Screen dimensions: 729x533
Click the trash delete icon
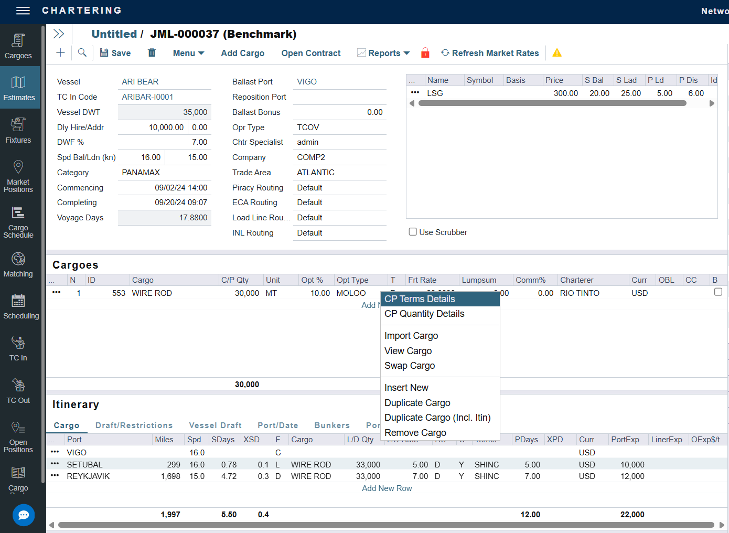click(x=152, y=53)
